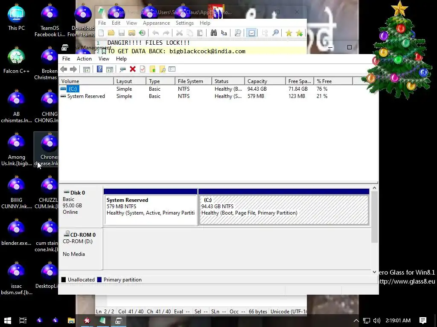Image resolution: width=437 pixels, height=327 pixels.
Task: Select the blender.exe desktop icon
Action: point(16,232)
